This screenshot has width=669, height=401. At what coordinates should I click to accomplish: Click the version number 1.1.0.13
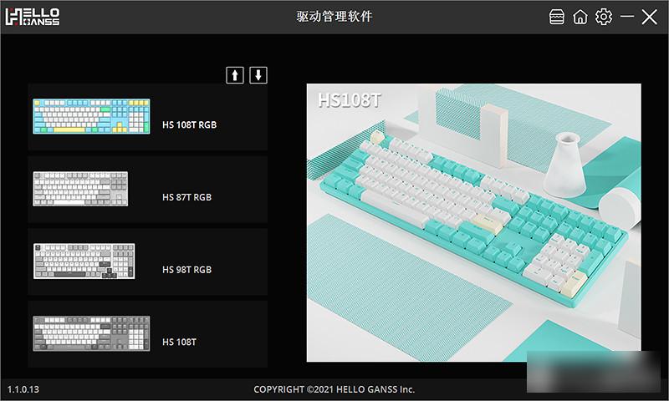click(23, 389)
